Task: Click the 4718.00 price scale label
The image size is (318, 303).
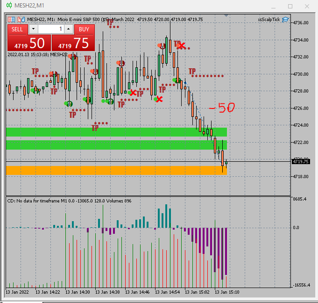Action: 301,176
